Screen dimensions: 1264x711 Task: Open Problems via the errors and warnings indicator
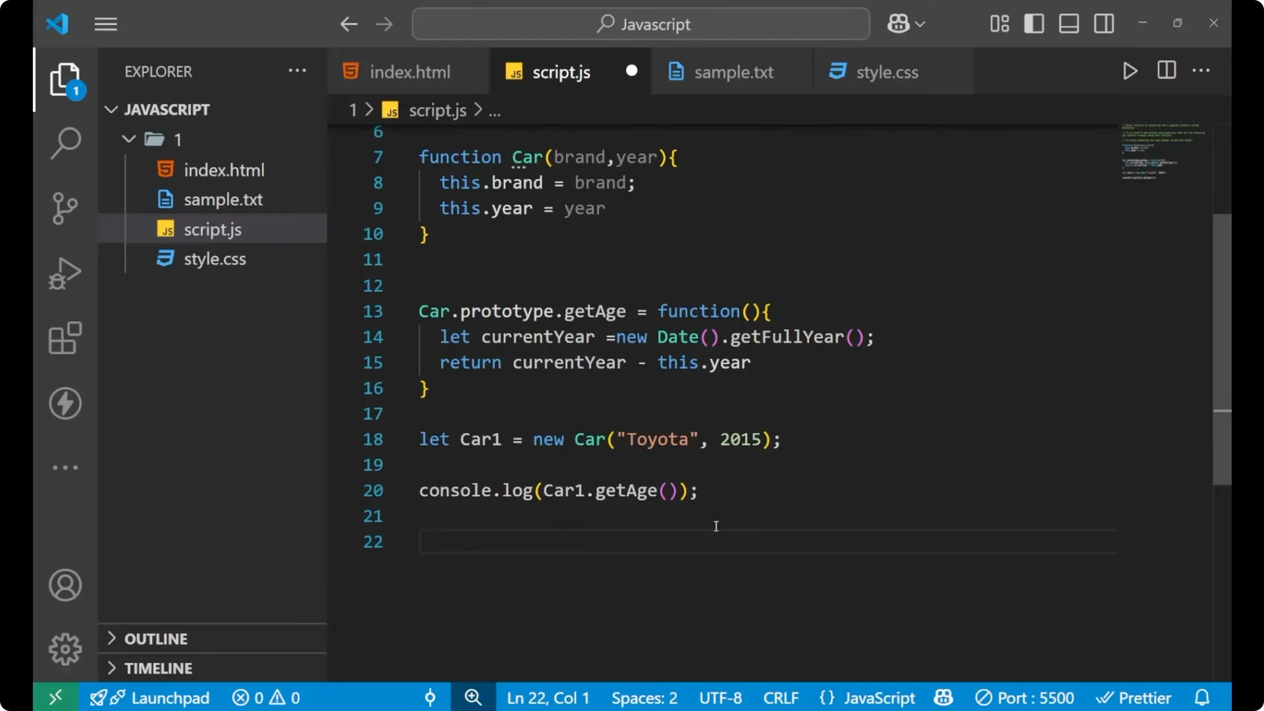265,697
